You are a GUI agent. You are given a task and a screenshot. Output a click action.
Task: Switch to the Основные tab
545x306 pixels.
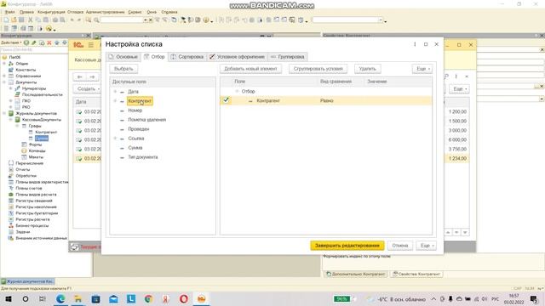[x=123, y=57]
